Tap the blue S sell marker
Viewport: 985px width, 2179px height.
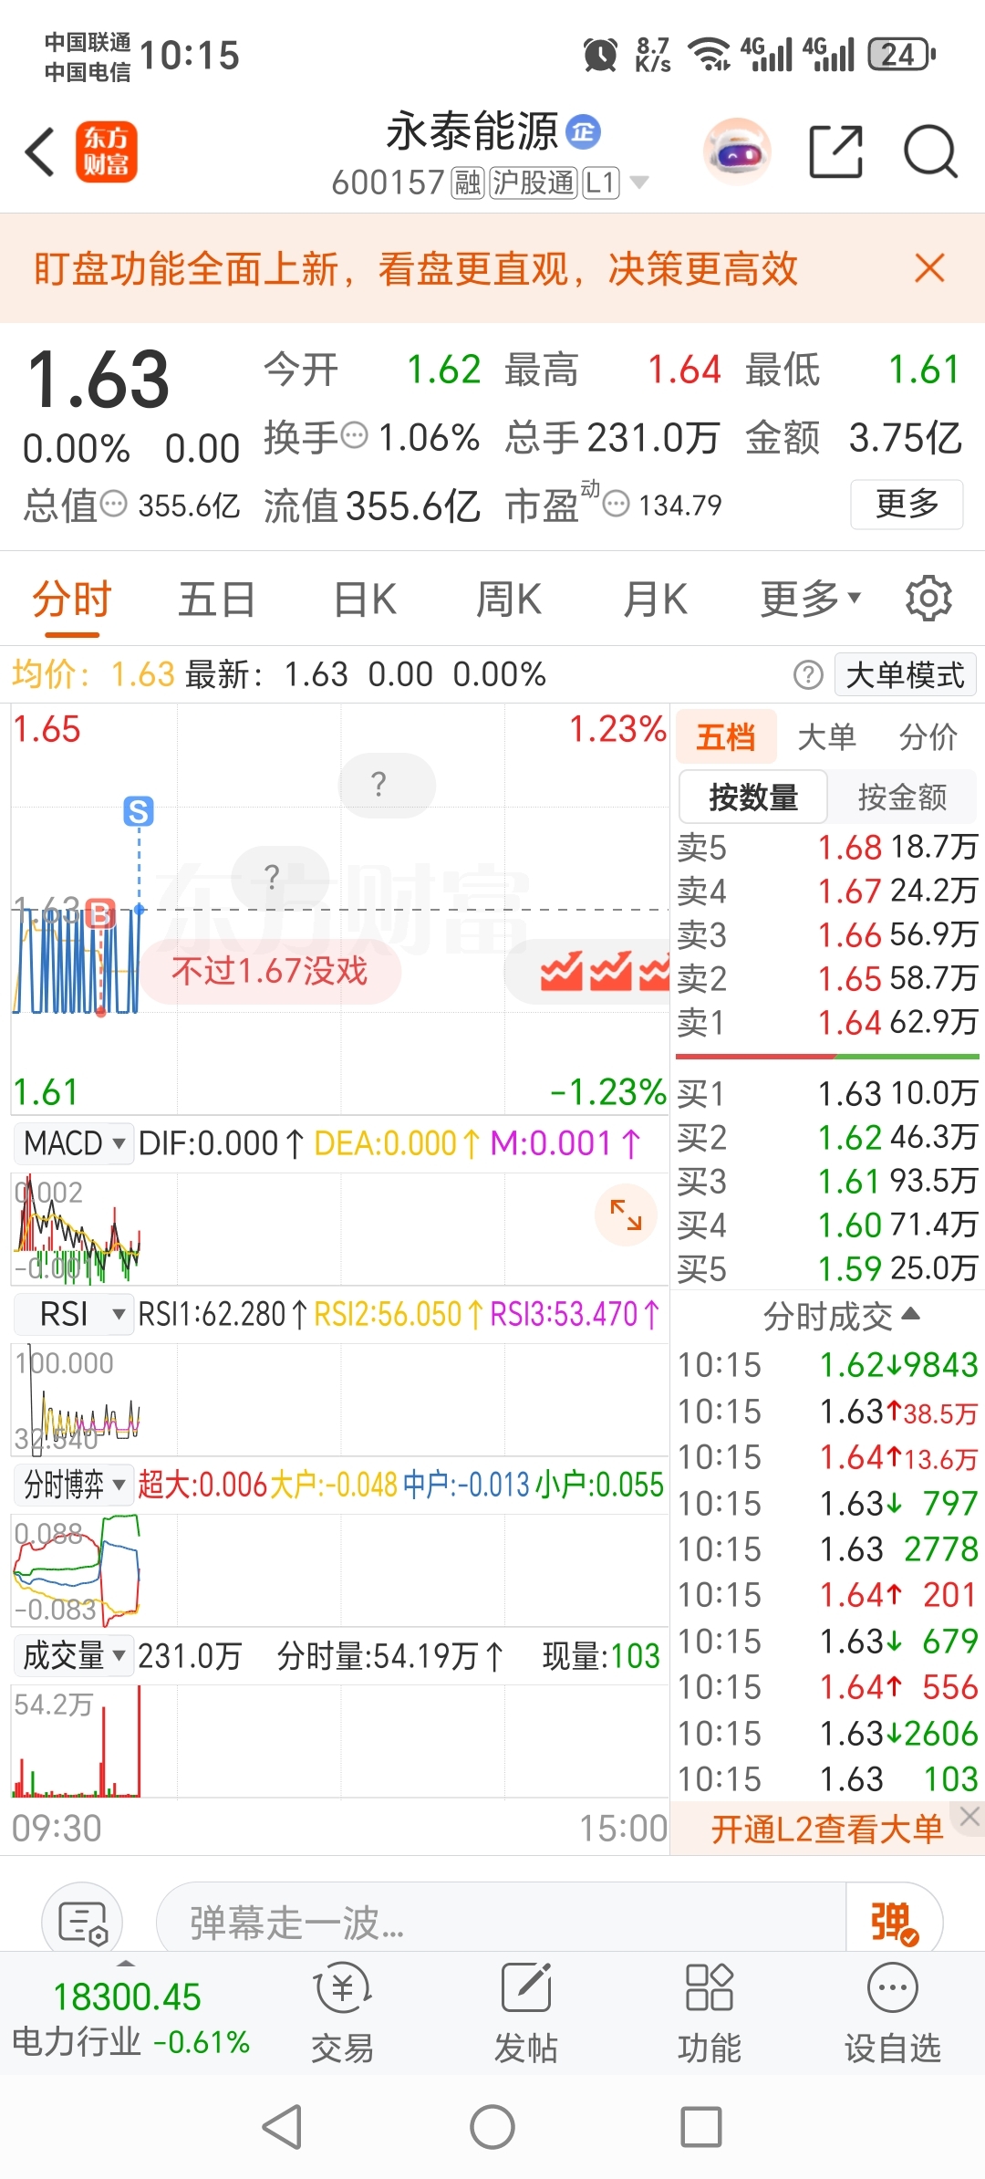click(x=139, y=811)
